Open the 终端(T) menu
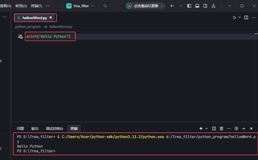The width and height of the screenshot is (258, 160). (x=36, y=6)
